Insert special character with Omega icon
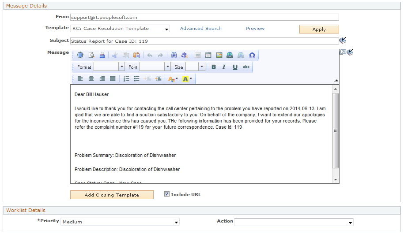The image size is (404, 234). [252, 55]
